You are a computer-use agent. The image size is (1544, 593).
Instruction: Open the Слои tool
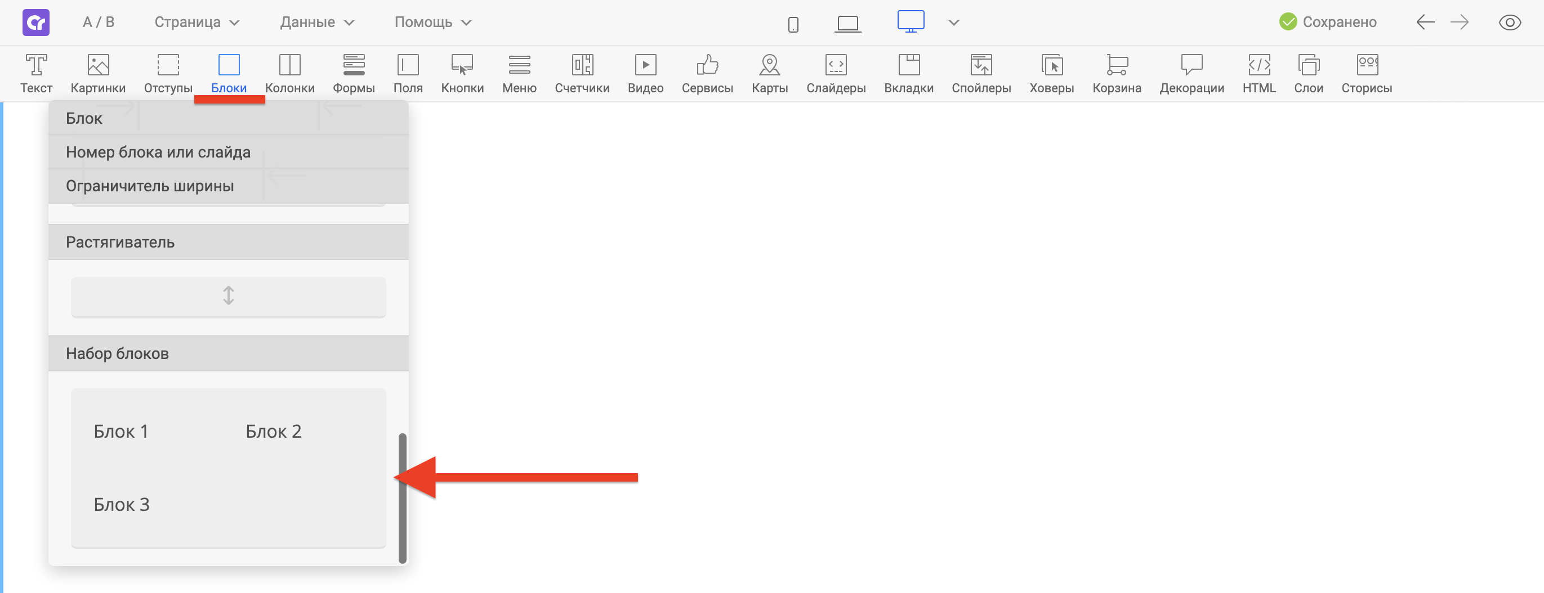coord(1309,74)
